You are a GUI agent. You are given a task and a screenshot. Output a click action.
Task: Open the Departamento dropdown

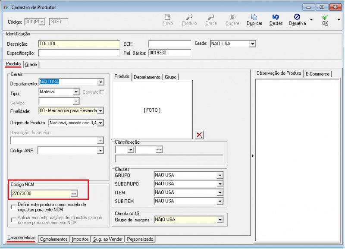pos(100,82)
